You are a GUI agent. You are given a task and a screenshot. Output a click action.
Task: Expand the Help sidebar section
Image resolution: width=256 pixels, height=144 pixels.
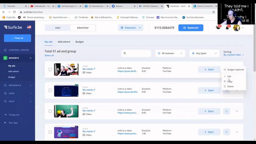tap(30, 101)
